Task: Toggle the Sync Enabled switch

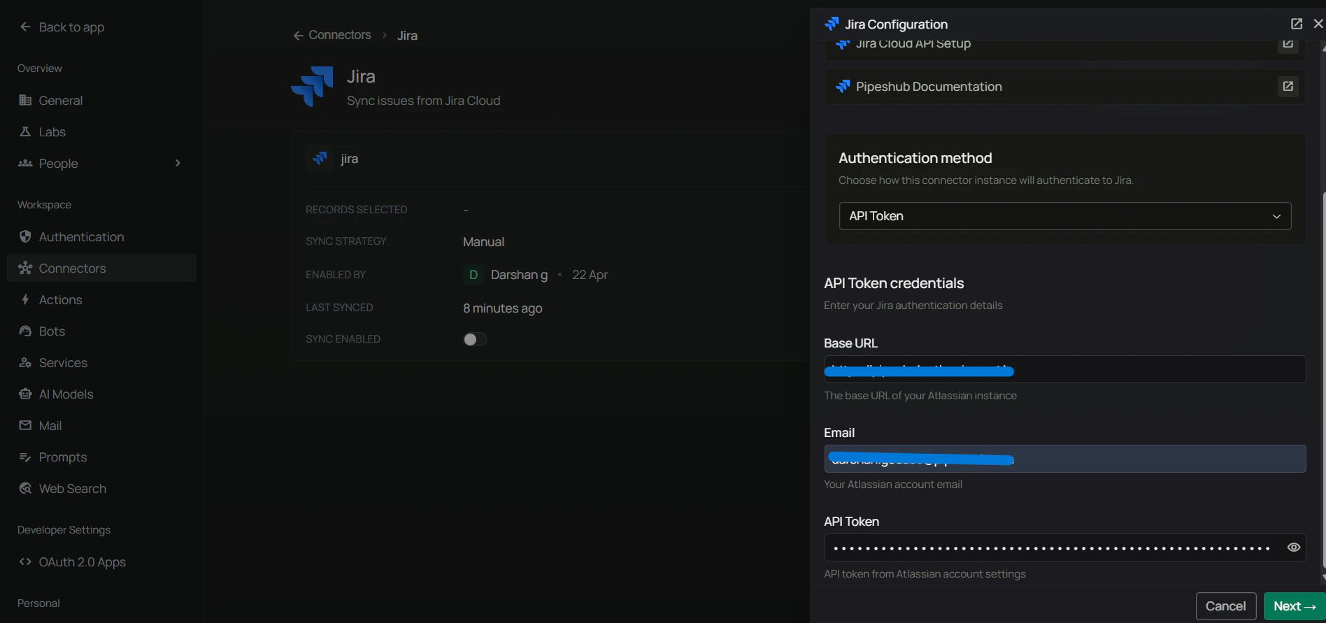Action: point(475,339)
